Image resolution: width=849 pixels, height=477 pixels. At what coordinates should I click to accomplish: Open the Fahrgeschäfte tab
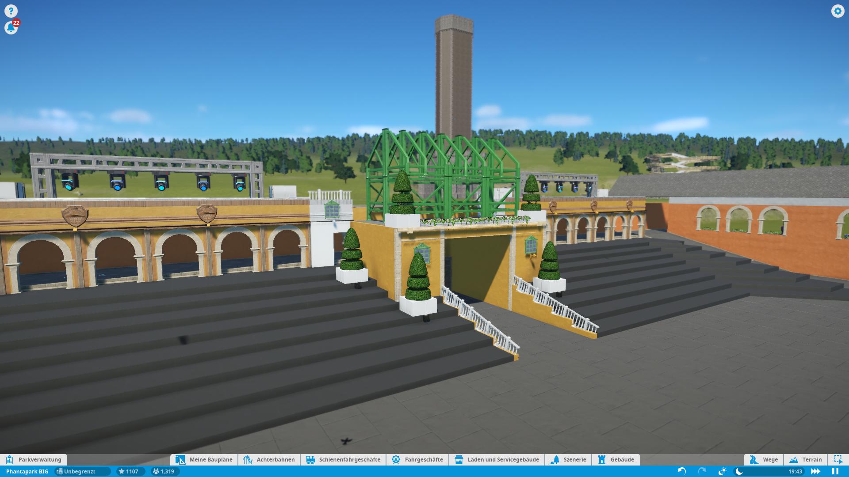click(x=418, y=459)
